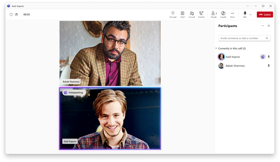This screenshot has width=280, height=162.
Task: Open the More actions menu in toolbar
Action: click(232, 14)
